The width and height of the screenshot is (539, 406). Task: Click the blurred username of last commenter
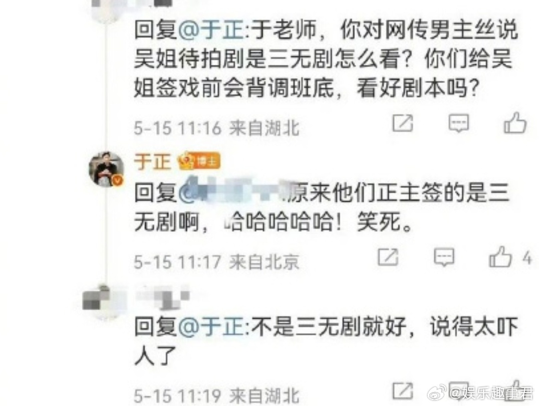[162, 297]
